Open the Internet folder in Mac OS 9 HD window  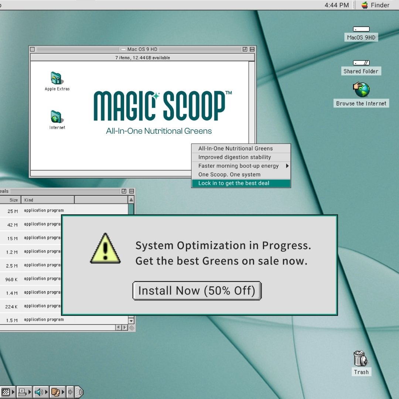pos(56,117)
